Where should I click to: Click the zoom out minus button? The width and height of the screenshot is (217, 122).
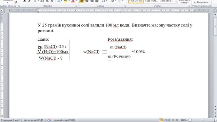(x=190, y=120)
